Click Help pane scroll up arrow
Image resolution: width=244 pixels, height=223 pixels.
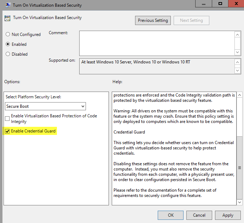click(x=239, y=95)
